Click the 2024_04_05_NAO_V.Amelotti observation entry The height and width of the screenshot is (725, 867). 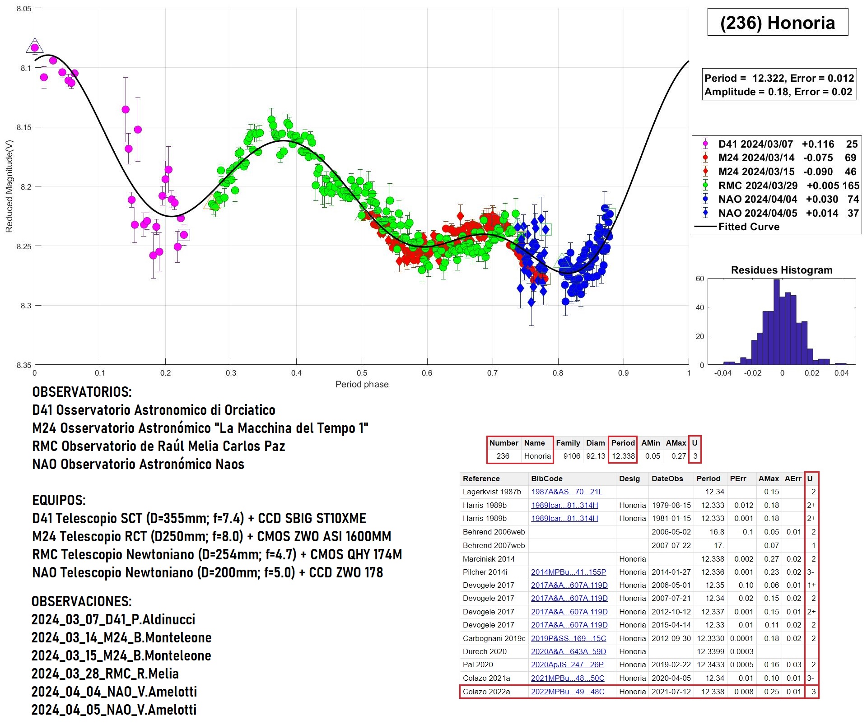pos(114,709)
